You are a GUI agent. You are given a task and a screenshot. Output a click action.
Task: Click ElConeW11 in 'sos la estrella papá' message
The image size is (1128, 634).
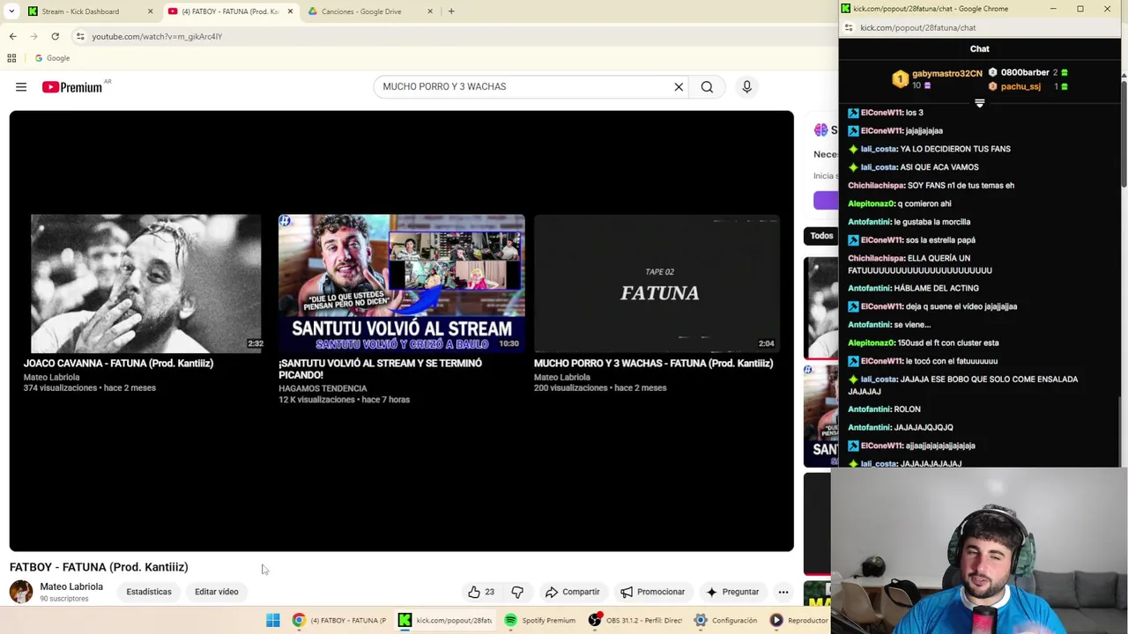click(x=880, y=240)
